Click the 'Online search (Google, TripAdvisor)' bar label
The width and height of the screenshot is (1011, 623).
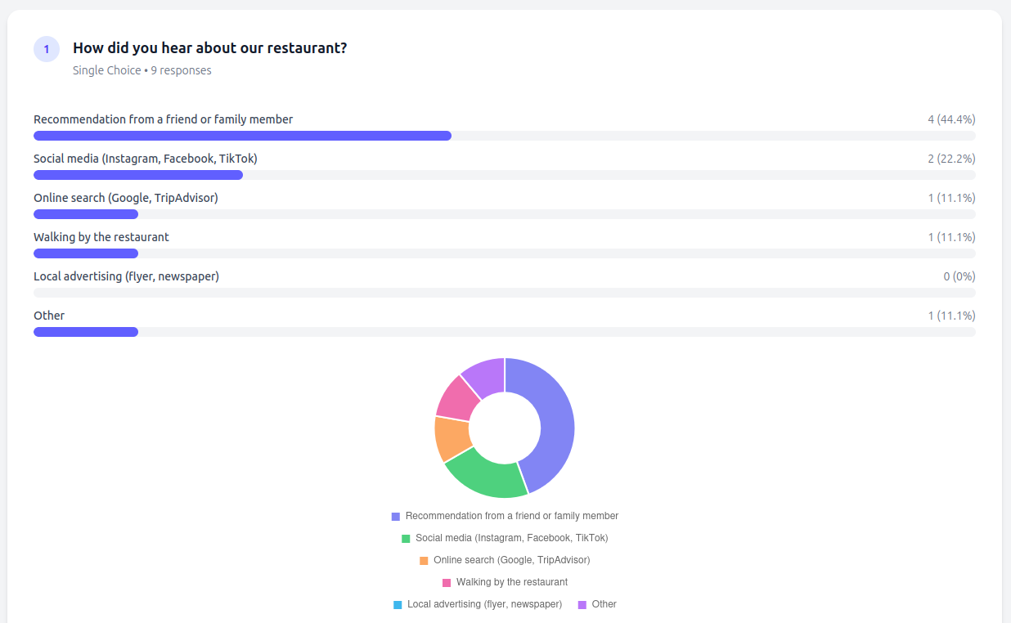point(126,198)
